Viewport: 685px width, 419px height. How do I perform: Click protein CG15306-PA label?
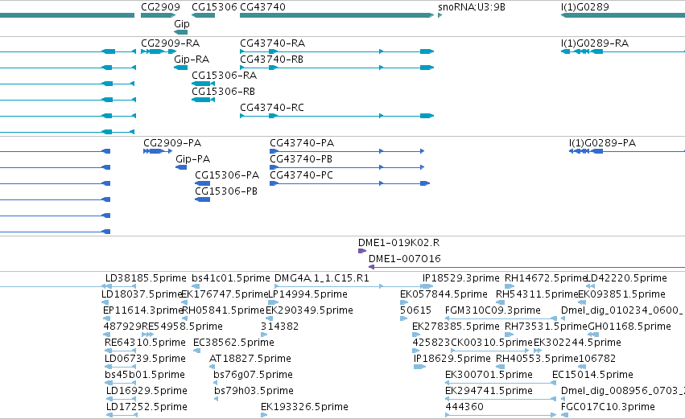pyautogui.click(x=227, y=175)
